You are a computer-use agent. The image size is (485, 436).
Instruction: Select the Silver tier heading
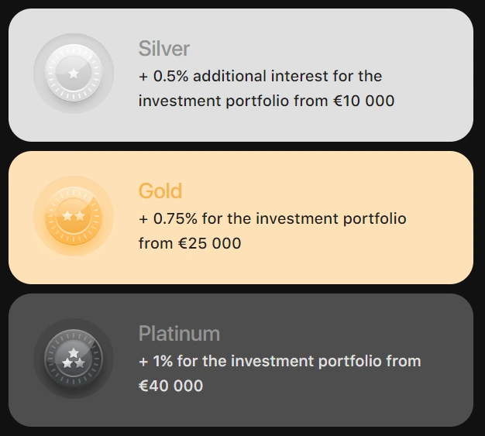164,49
